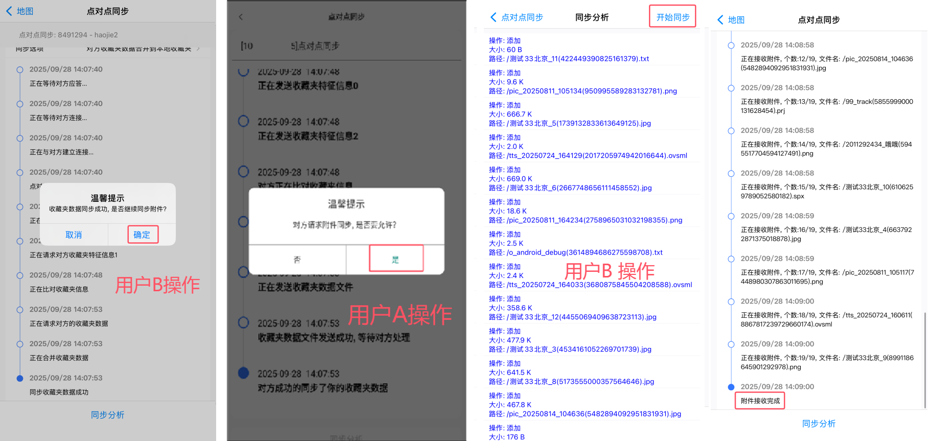
Task: Click dark filled dot beside 对方成功的同步了你的收藏夹数据
Action: 244,373
